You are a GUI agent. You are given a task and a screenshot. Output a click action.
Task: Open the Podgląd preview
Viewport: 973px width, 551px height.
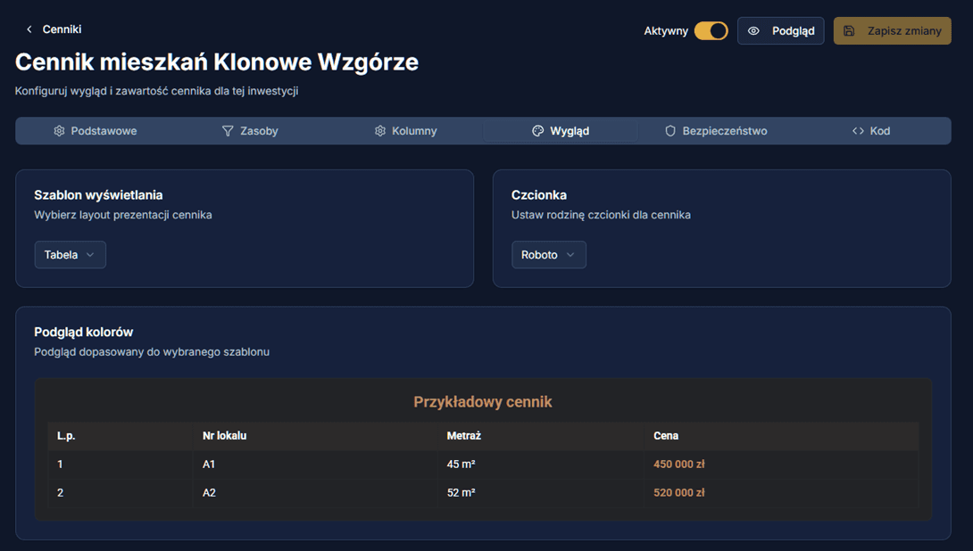pyautogui.click(x=780, y=29)
